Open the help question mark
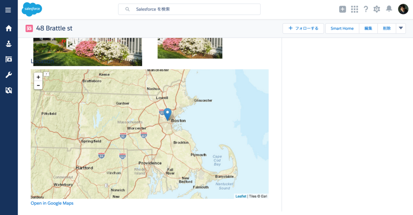 (366, 9)
